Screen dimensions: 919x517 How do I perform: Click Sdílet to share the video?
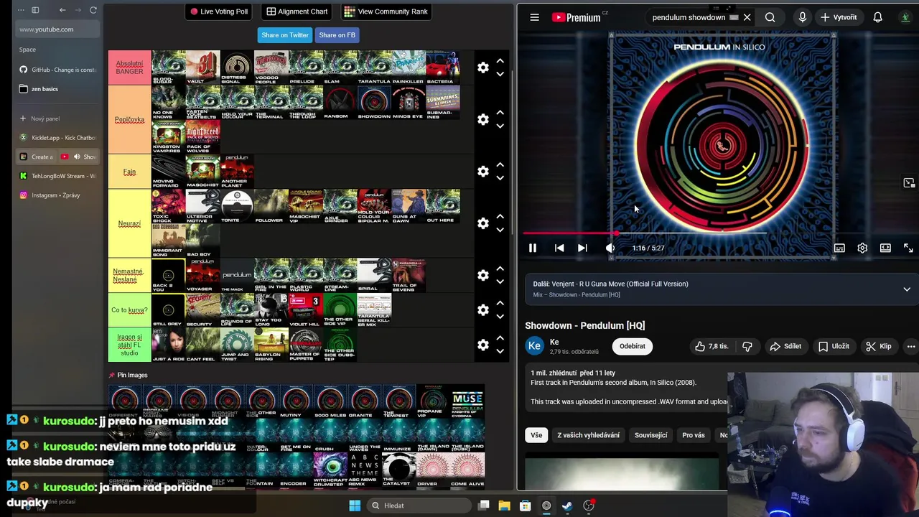(785, 346)
